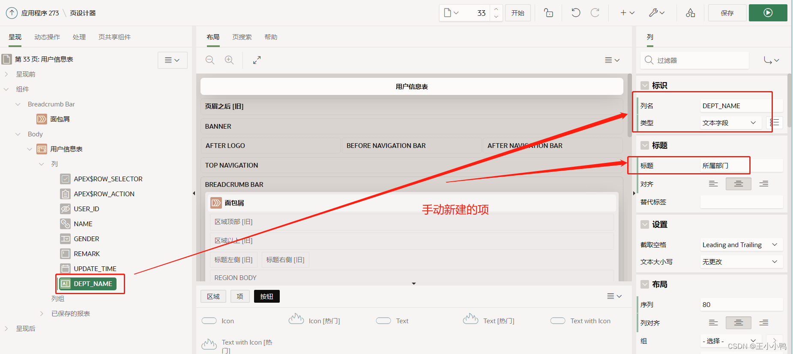793x354 pixels.
Task: Select the 面包屑 region in layout
Action: point(412,203)
